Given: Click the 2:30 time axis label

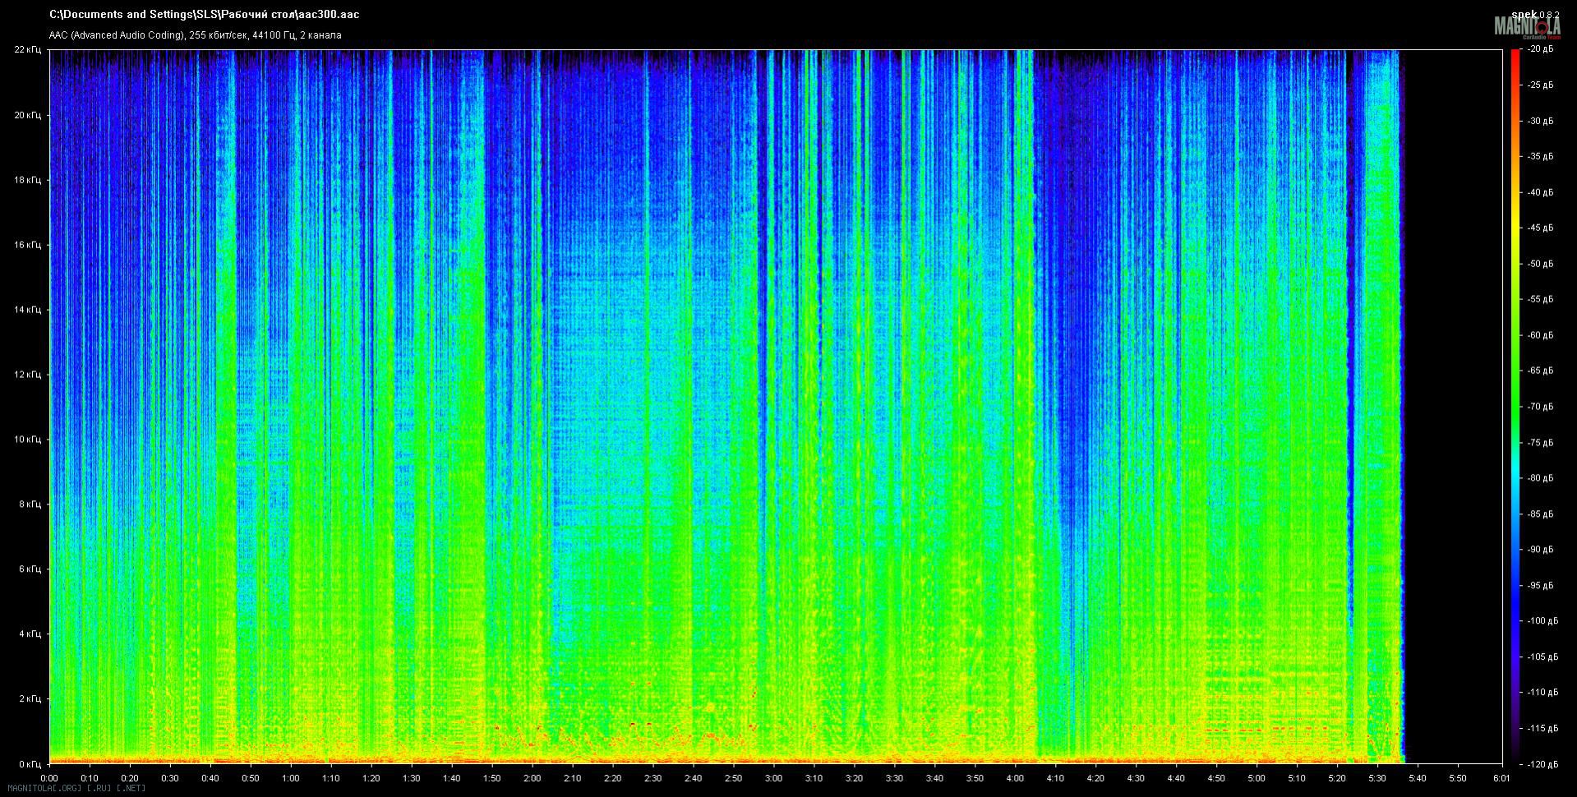Looking at the screenshot, I should (x=652, y=778).
